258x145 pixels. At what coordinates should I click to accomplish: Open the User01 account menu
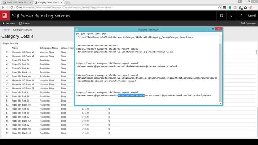(252, 16)
